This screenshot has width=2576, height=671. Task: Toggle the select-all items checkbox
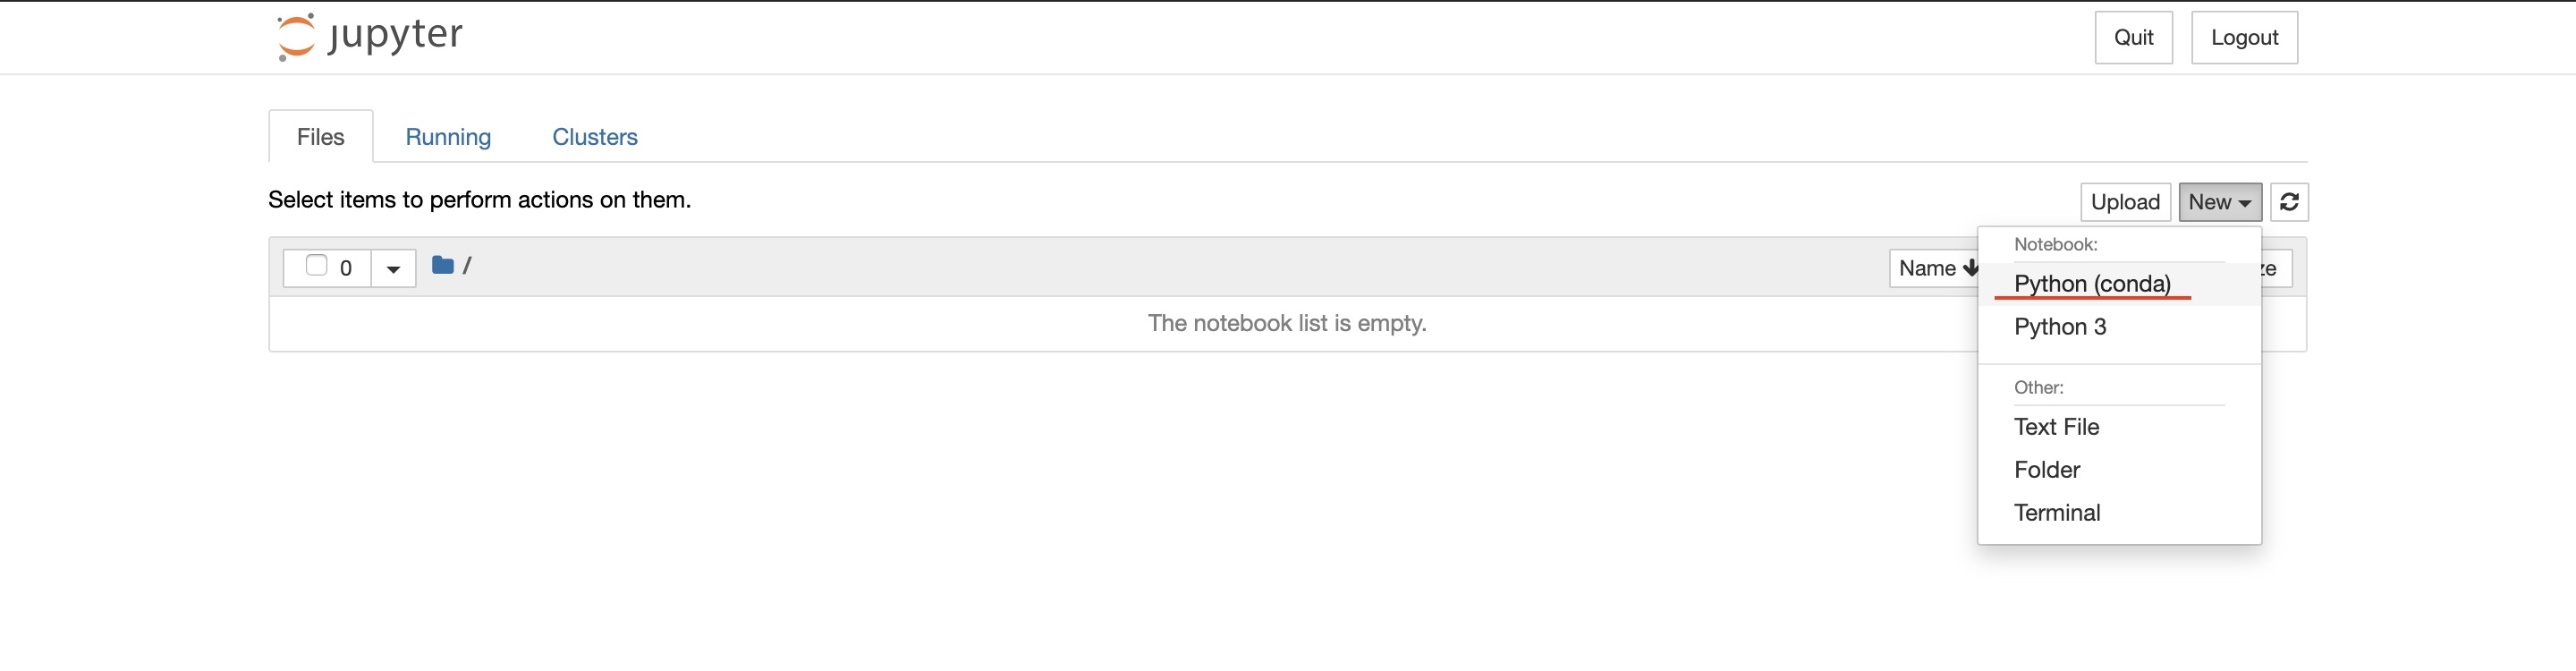(x=318, y=264)
